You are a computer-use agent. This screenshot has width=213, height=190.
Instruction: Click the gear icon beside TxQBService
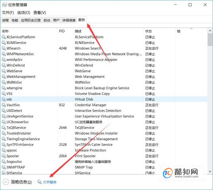point(4,128)
